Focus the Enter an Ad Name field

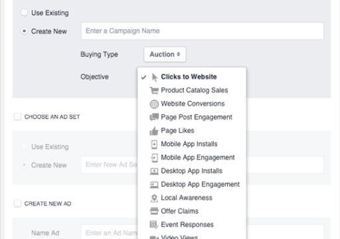(x=110, y=232)
